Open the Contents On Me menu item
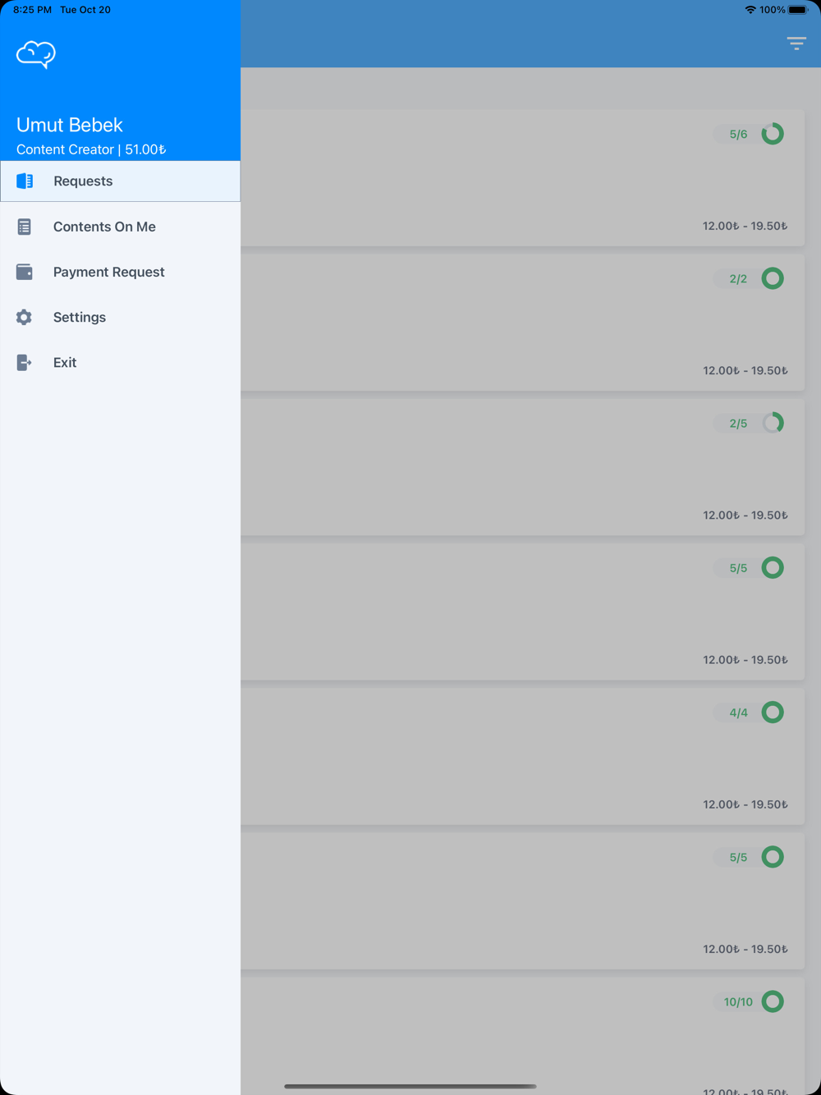821x1095 pixels. [x=120, y=227]
